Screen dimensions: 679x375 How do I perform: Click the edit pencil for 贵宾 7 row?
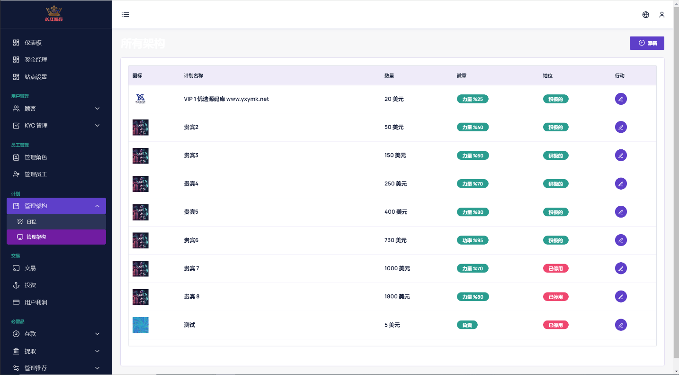coord(621,268)
